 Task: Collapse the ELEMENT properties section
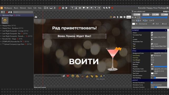pos(166,30)
